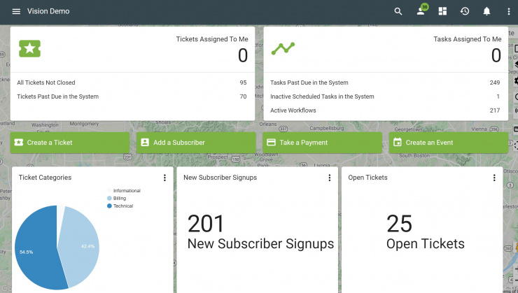518x293 pixels.
Task: Select the Active Workflows row
Action: tap(385, 110)
